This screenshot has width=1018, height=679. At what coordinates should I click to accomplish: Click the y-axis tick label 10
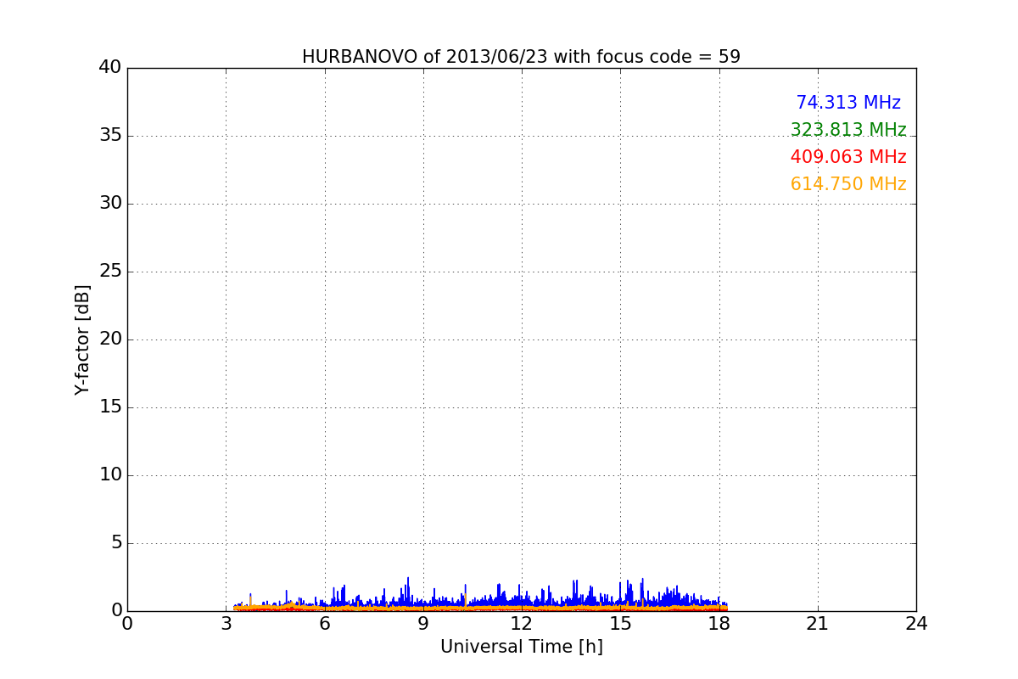[x=110, y=475]
